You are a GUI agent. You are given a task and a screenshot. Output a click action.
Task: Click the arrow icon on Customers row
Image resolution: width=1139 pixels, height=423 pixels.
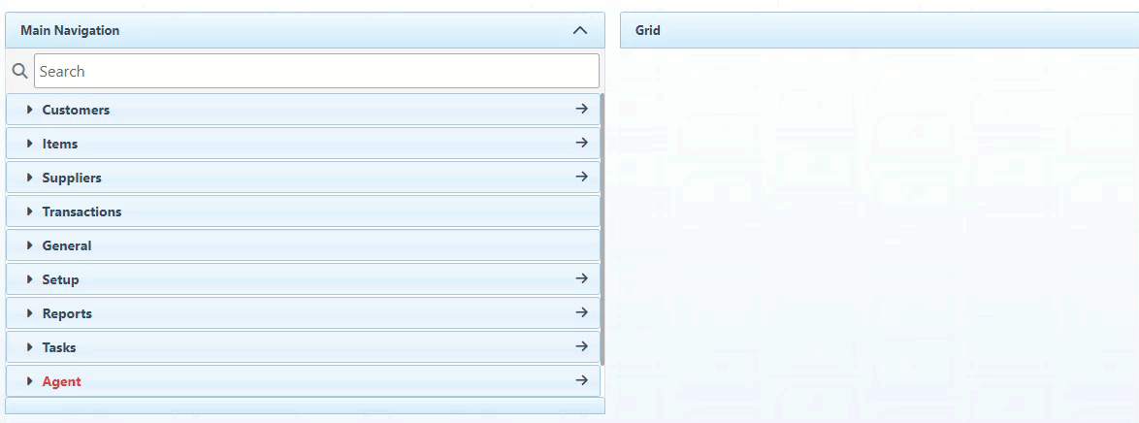tap(581, 110)
